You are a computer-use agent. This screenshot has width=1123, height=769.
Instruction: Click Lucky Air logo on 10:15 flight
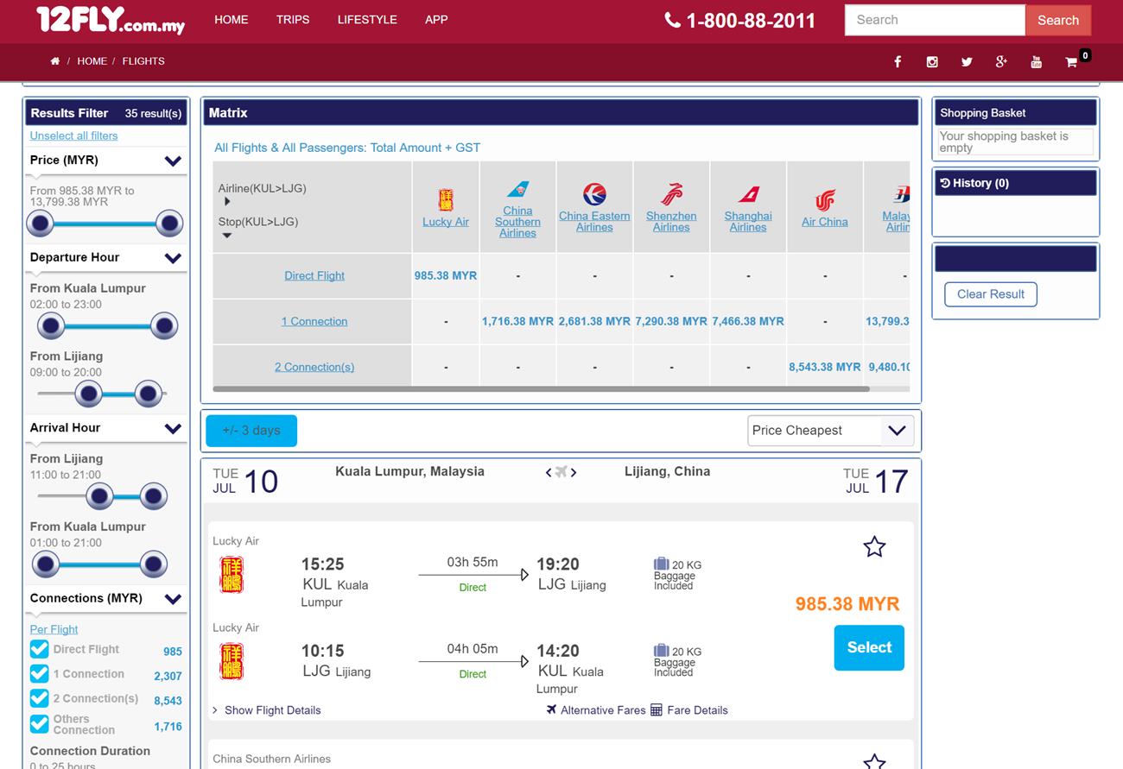coord(232,661)
